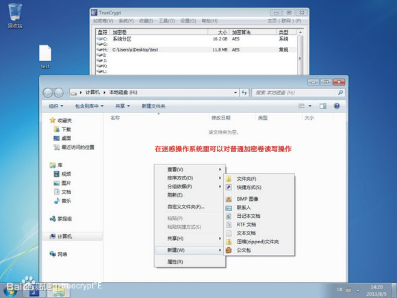Screen dimensions: 397x298
Task: Expand Sort by (排序方式) submenu
Action: (190, 178)
